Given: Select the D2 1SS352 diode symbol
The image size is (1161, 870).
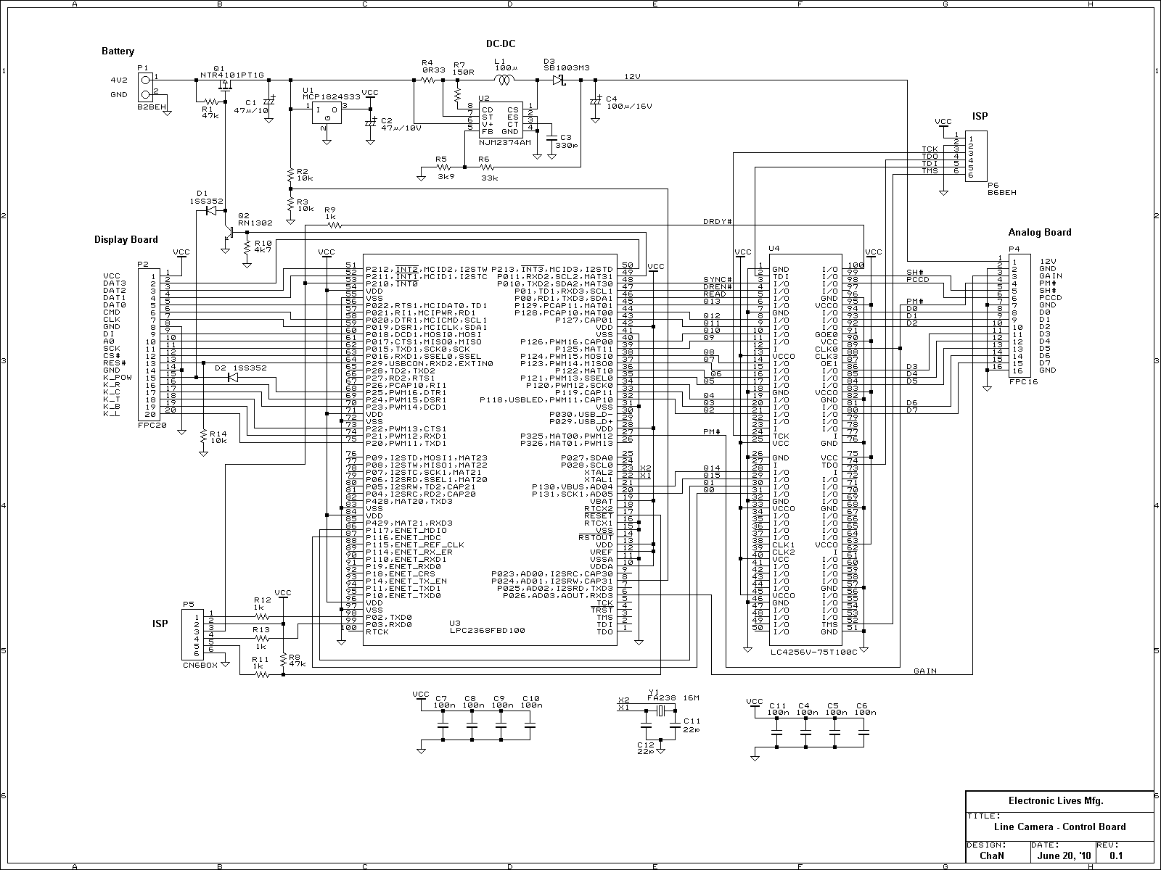Looking at the screenshot, I should (233, 377).
